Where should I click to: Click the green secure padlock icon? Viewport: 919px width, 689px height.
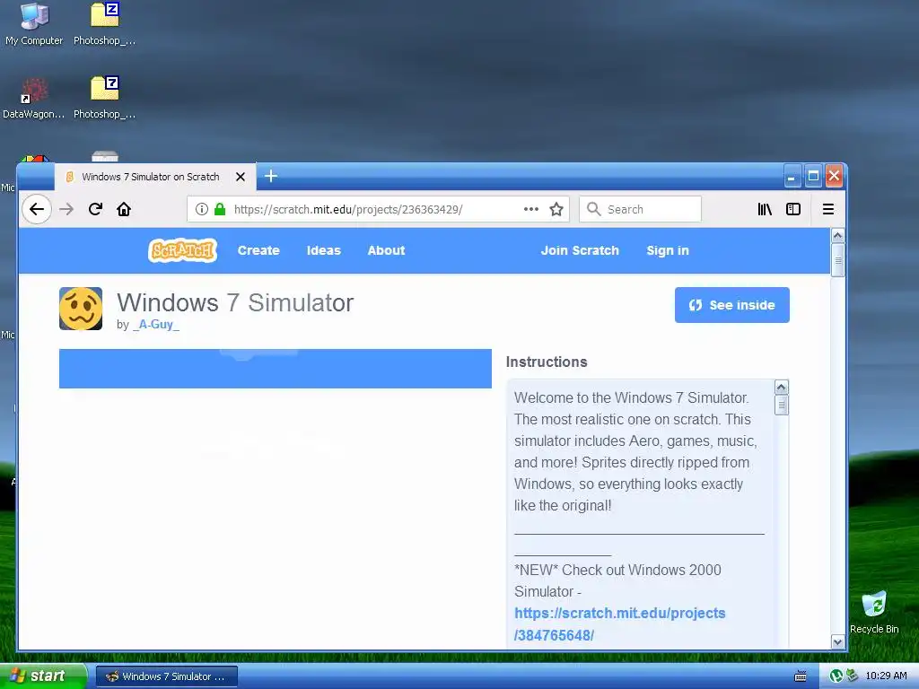coord(220,209)
